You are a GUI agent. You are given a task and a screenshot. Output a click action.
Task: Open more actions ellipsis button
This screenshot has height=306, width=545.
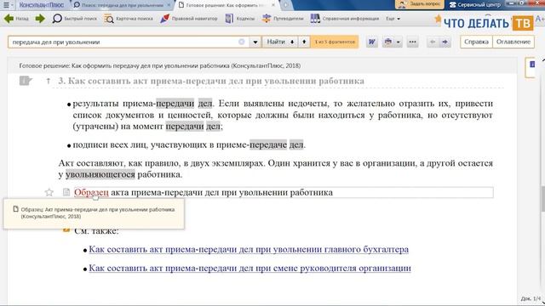click(x=412, y=42)
